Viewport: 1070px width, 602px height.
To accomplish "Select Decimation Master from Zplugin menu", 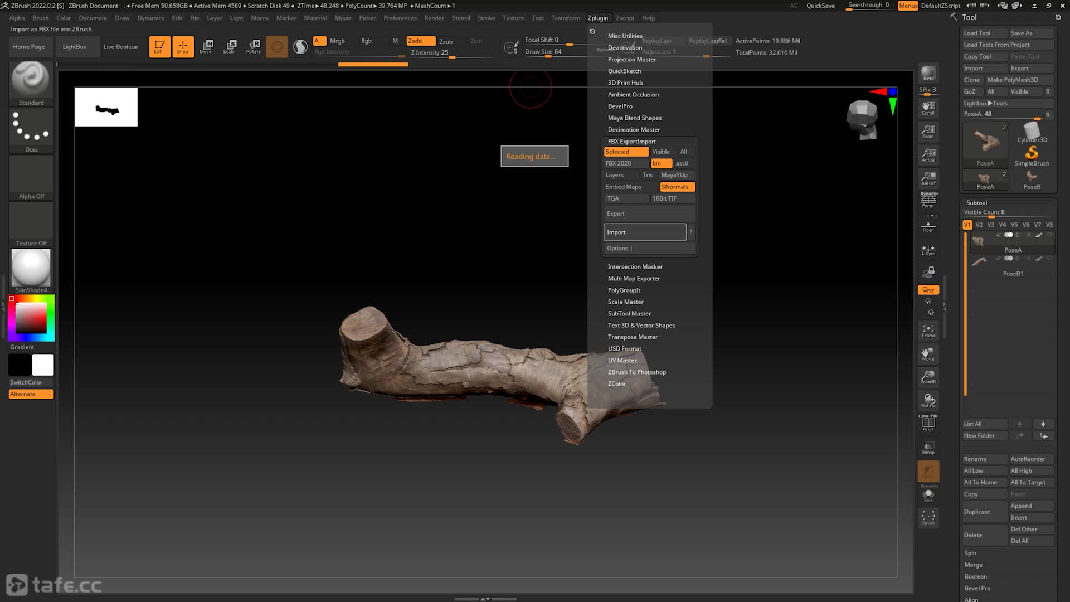I will pos(634,129).
